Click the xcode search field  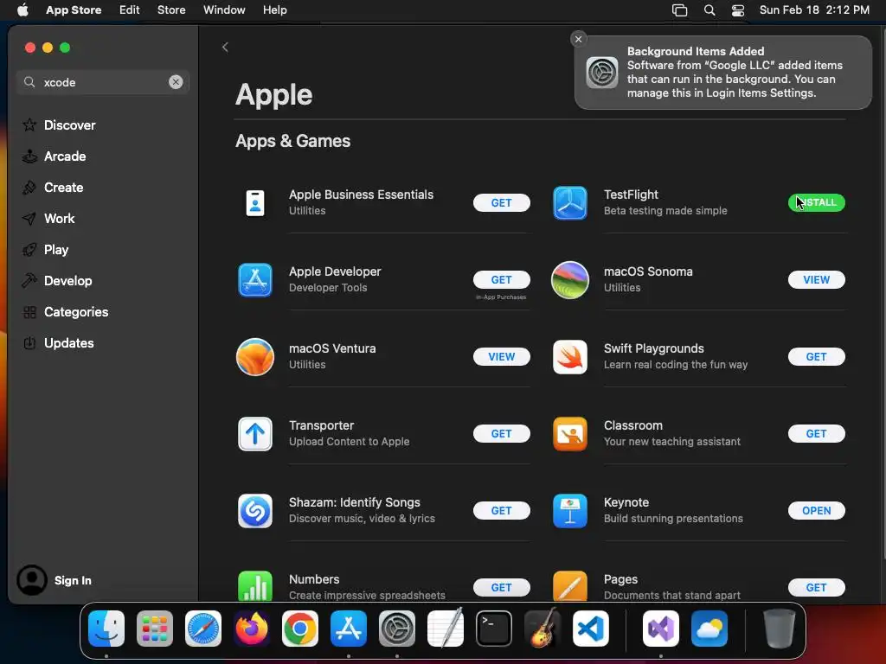pos(102,82)
